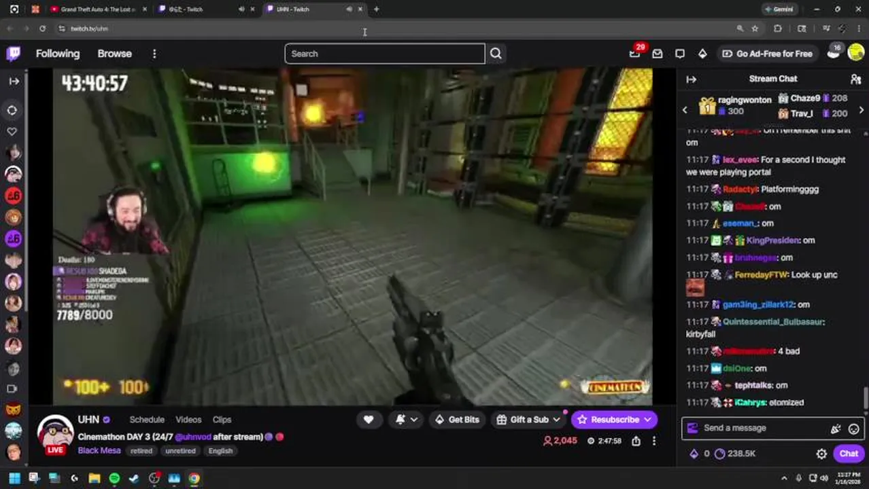Mute the second Twitch browser tab
869x489 pixels.
pyautogui.click(x=241, y=10)
